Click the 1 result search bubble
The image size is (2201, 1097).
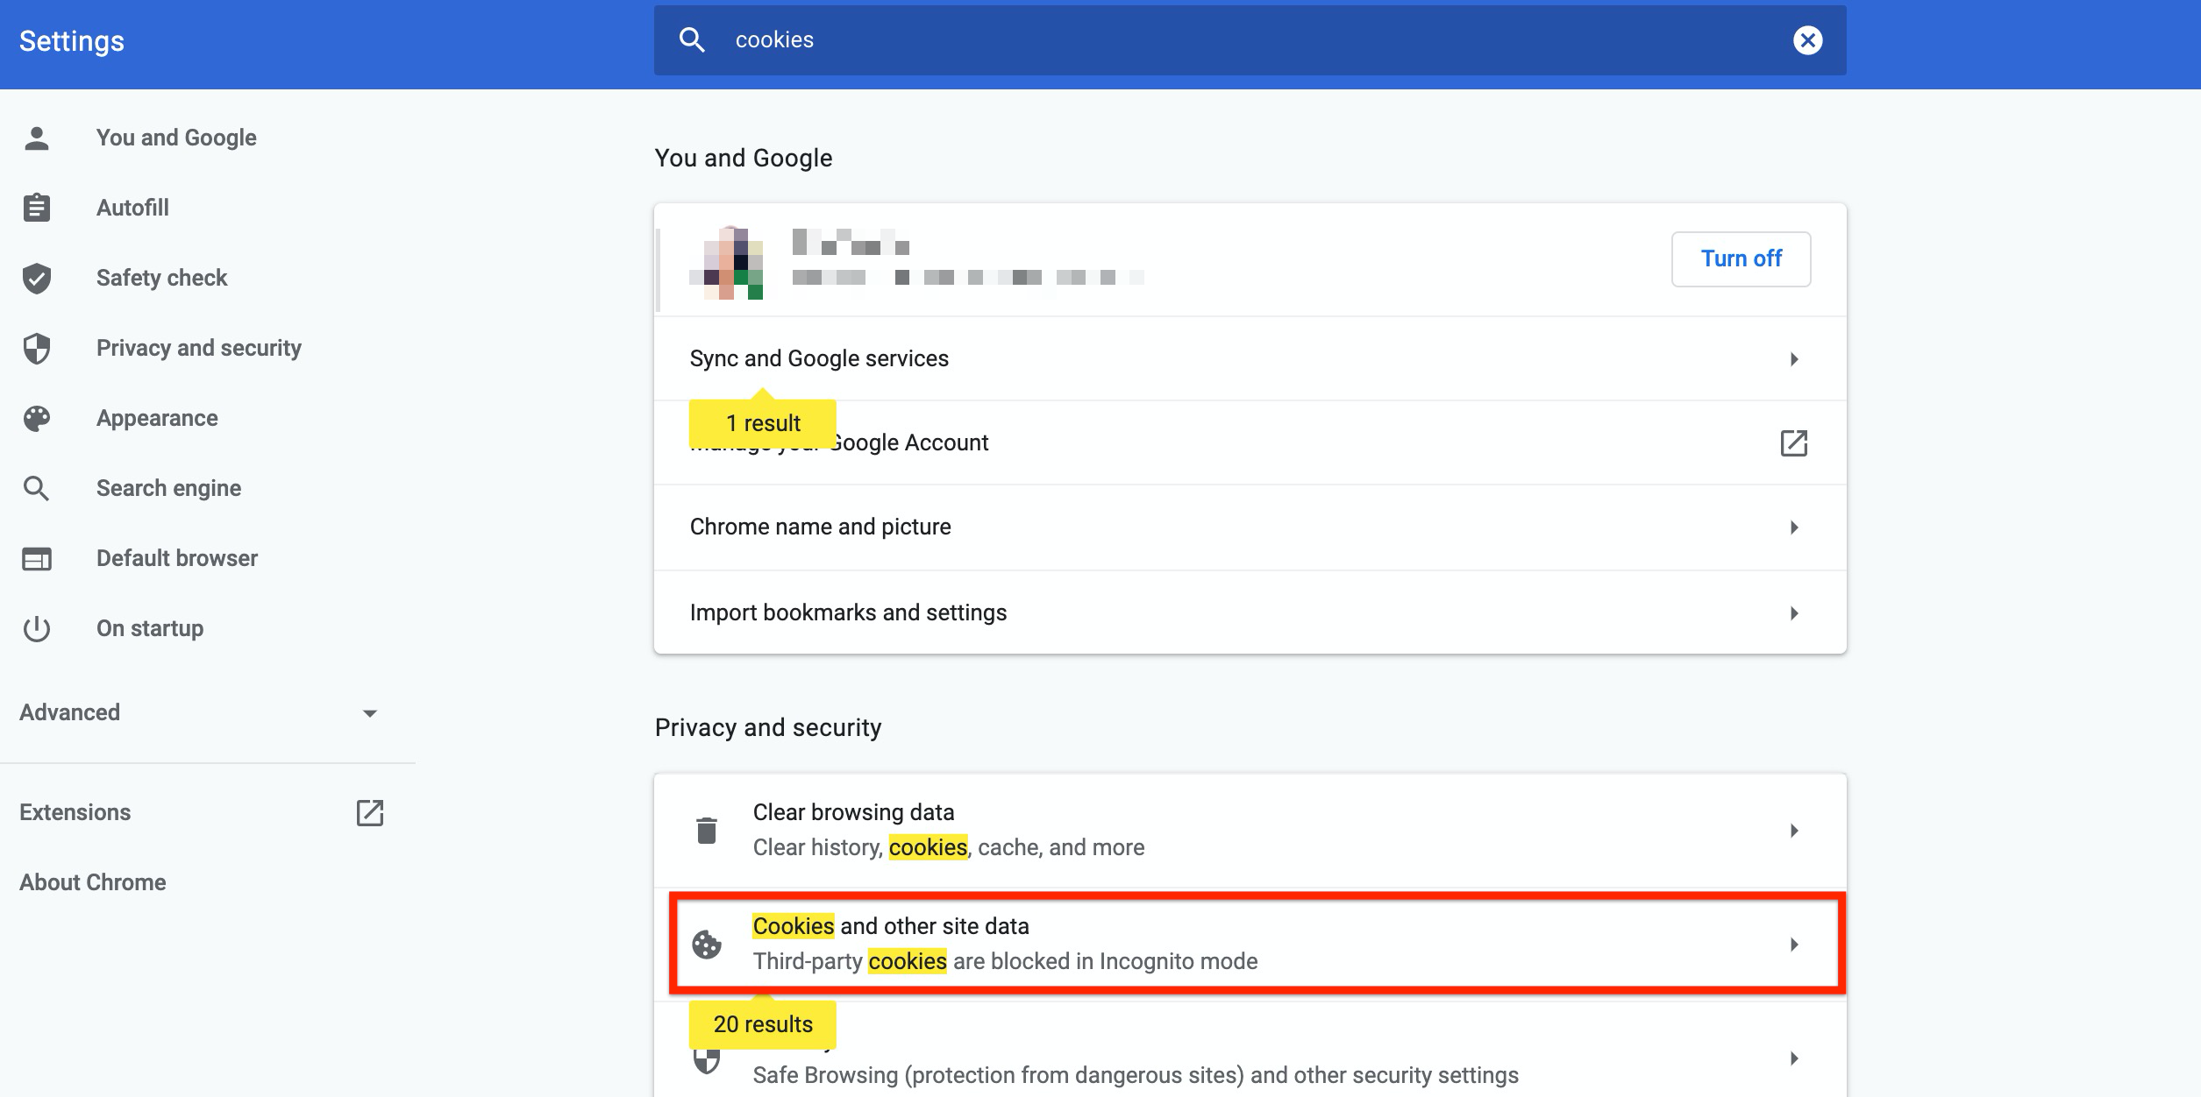pyautogui.click(x=763, y=422)
